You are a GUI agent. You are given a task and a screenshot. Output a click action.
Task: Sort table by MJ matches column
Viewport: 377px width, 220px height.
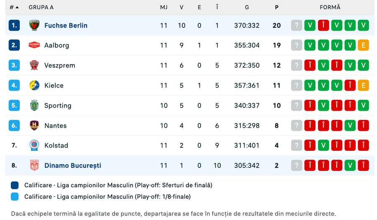(164, 7)
